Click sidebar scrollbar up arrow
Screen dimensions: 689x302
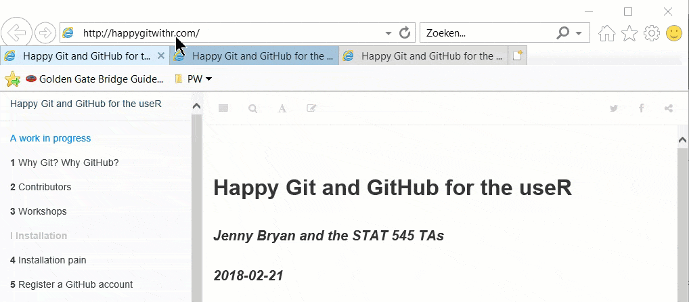pos(197,106)
